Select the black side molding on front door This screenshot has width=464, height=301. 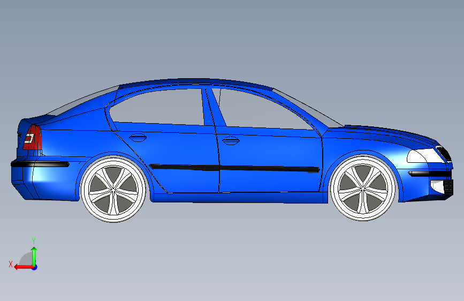click(269, 169)
